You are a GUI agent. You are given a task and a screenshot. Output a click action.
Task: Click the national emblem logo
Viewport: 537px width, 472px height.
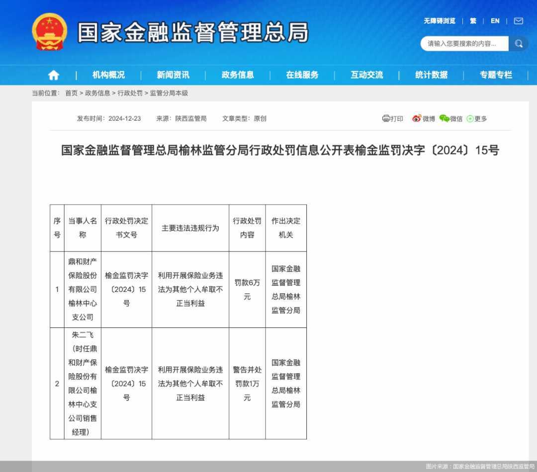[49, 32]
